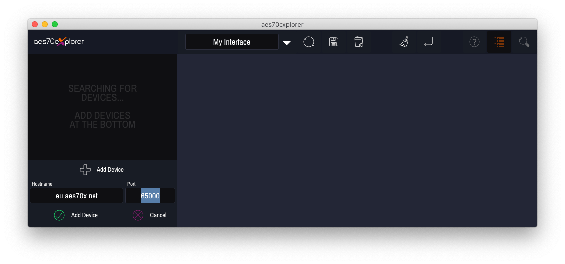Click the Add Device header text
The image size is (565, 264).
pyautogui.click(x=110, y=170)
